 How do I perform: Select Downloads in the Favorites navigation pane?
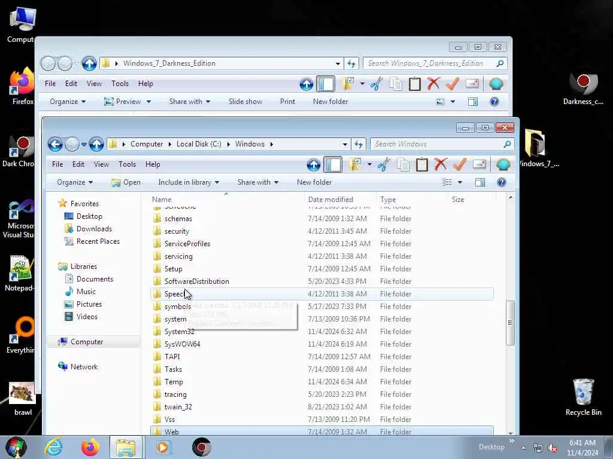coord(94,229)
